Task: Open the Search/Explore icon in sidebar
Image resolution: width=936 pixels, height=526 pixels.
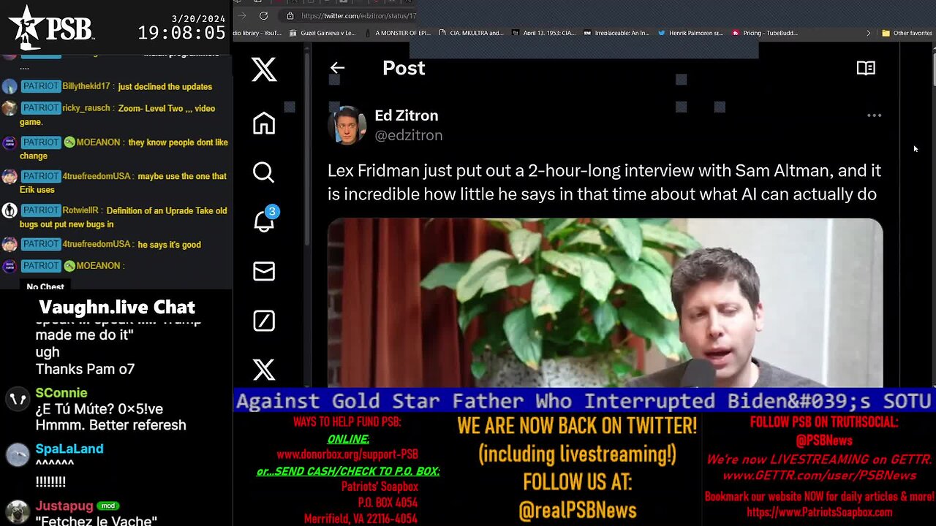Action: tap(264, 172)
